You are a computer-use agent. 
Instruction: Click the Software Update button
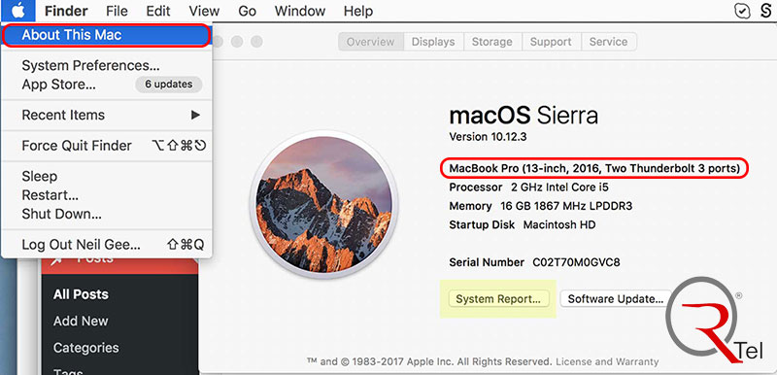pyautogui.click(x=616, y=299)
